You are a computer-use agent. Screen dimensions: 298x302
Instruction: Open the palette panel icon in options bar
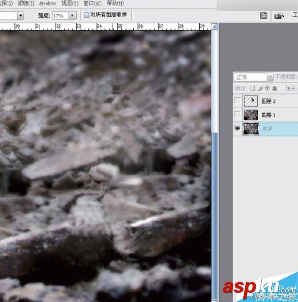coord(263,16)
